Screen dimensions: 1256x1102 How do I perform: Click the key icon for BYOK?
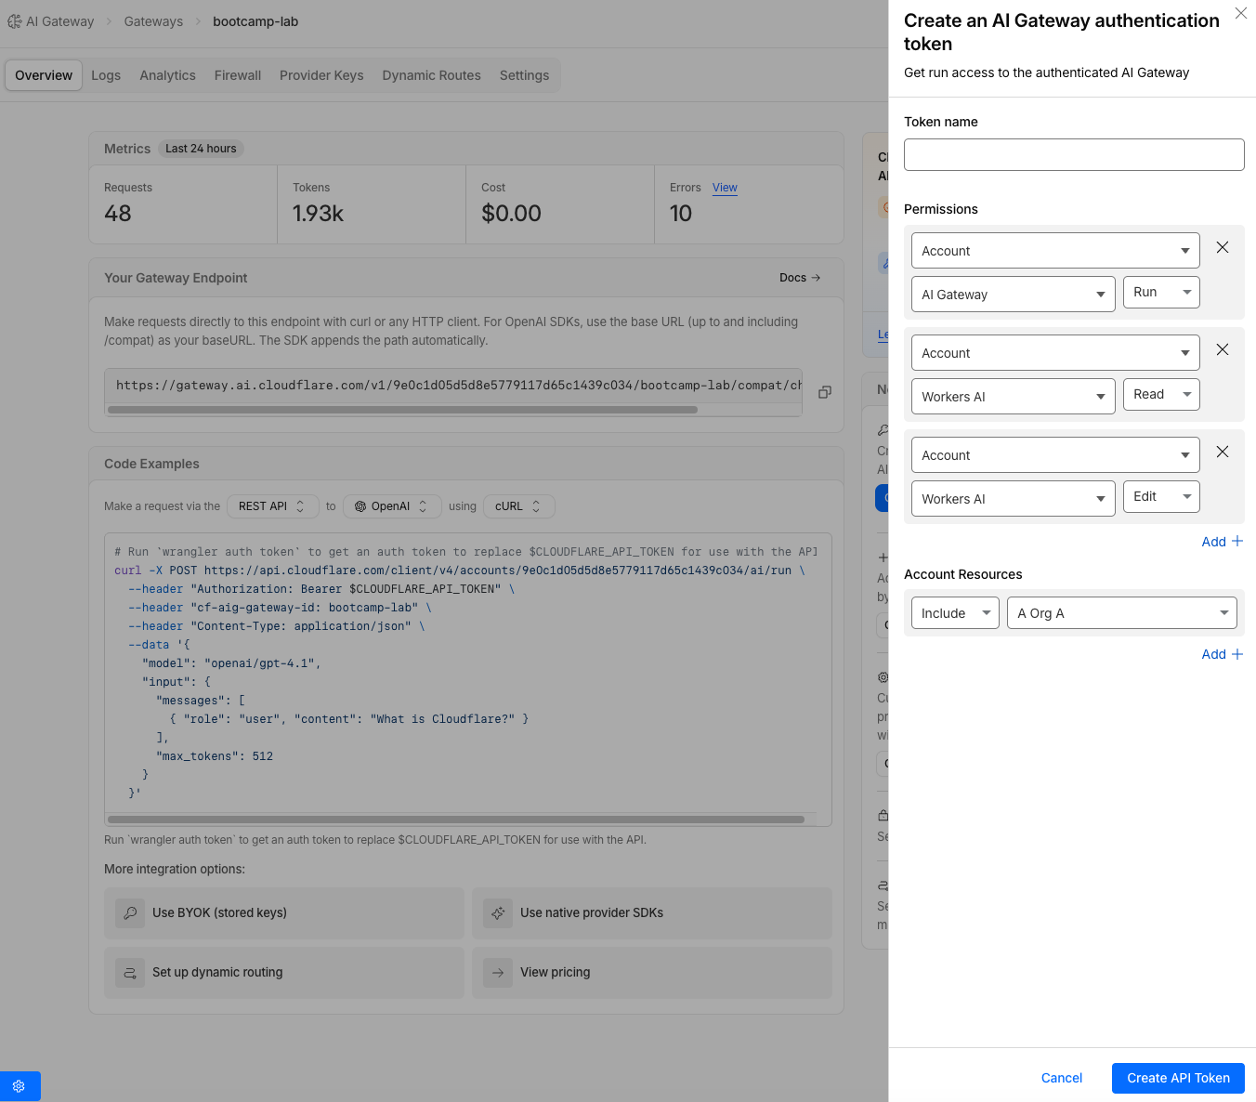point(130,912)
